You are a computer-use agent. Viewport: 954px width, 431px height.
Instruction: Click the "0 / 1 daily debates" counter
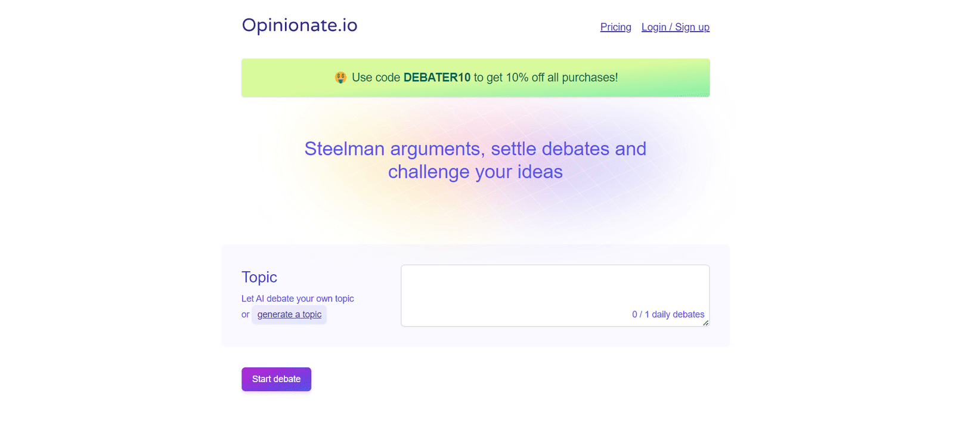coord(668,315)
